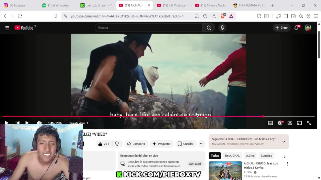Cast the video to a TV

click(299, 123)
